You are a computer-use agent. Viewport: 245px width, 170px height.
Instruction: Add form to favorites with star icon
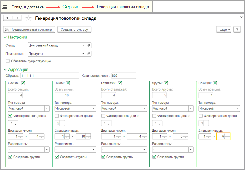tap(29, 18)
